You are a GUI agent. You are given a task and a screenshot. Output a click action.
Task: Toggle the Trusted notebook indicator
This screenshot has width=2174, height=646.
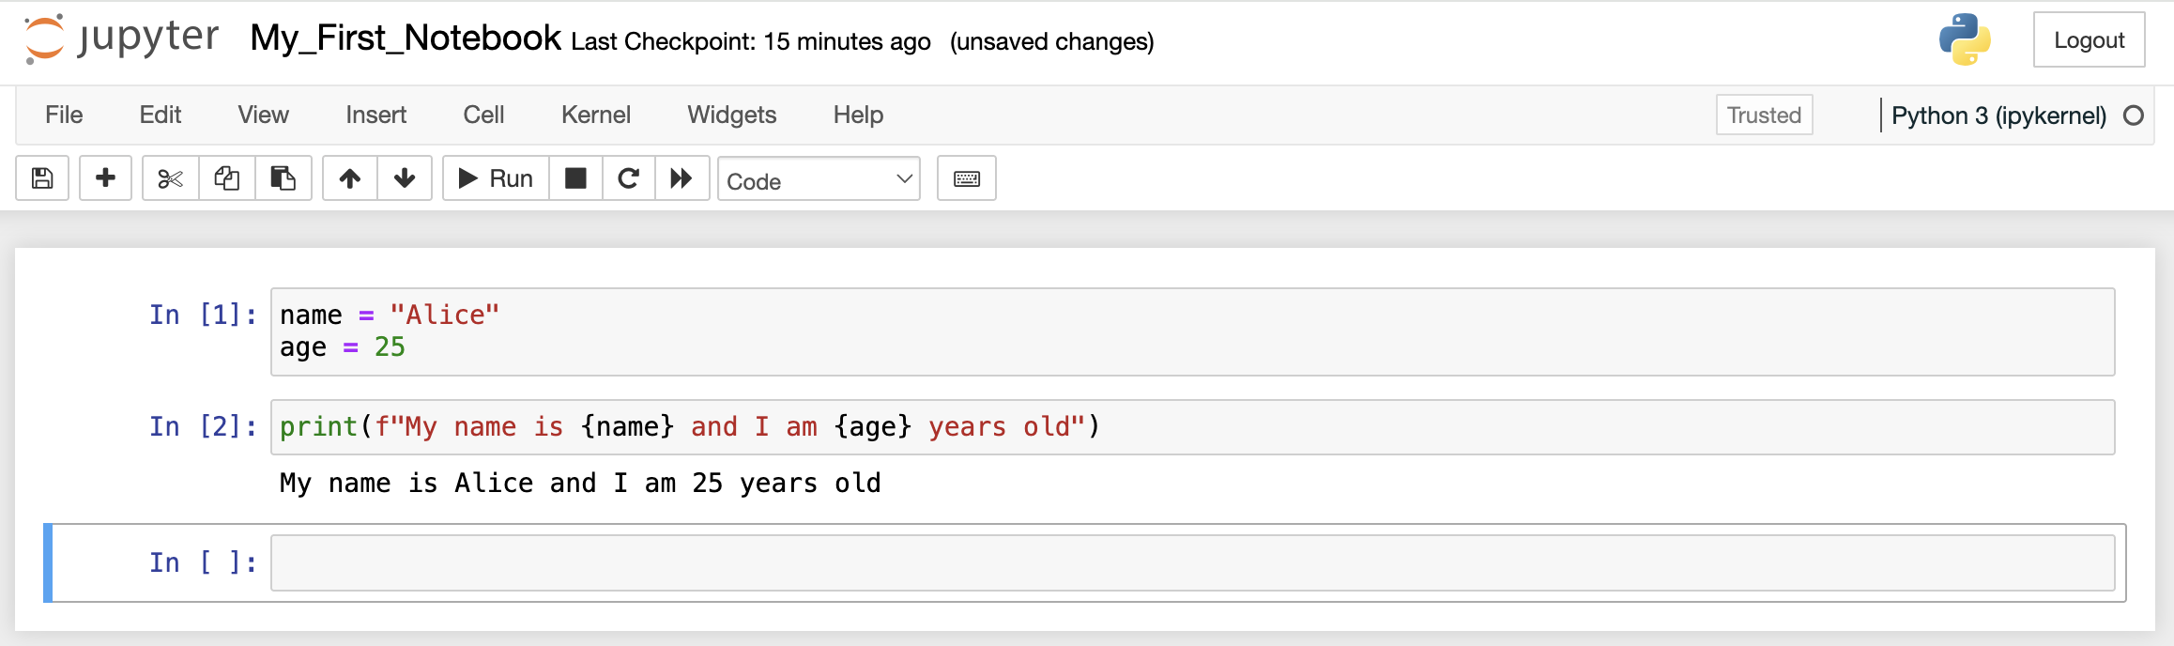[1764, 115]
